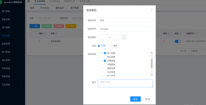The image size is (206, 105).
Task: Check the 岗位管理 menu permission box
Action: click(105, 57)
